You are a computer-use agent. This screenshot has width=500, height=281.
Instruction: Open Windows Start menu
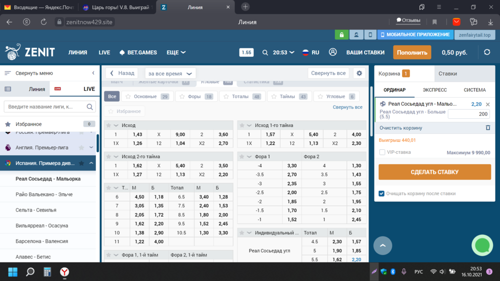[13, 272]
